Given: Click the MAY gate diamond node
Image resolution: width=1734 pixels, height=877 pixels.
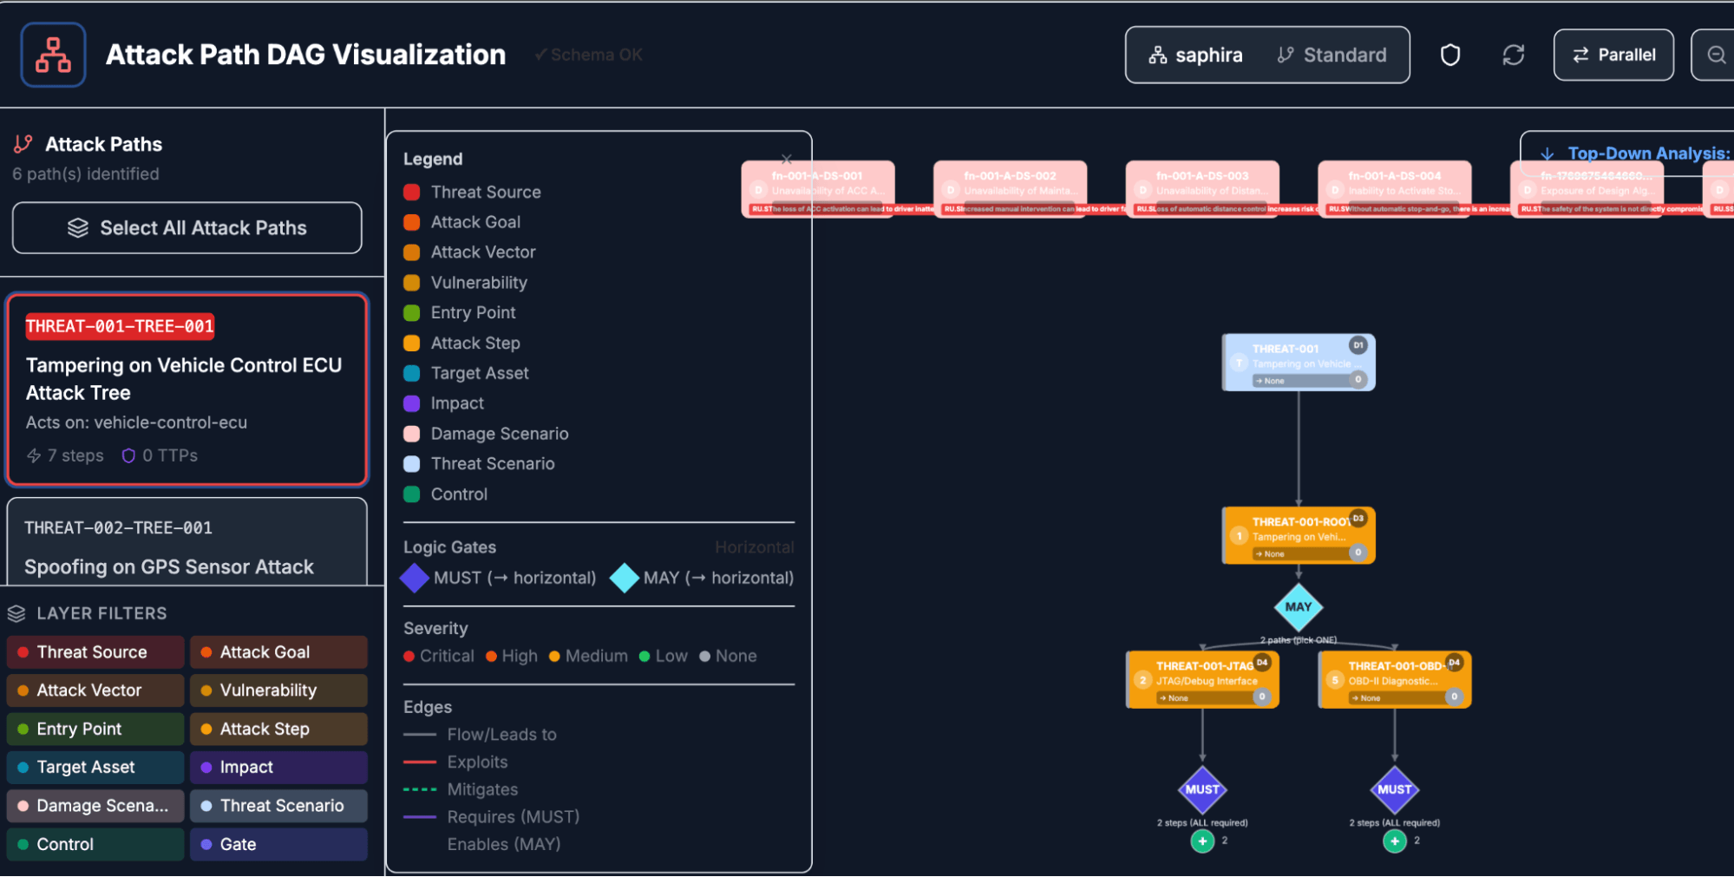Looking at the screenshot, I should pyautogui.click(x=1298, y=607).
